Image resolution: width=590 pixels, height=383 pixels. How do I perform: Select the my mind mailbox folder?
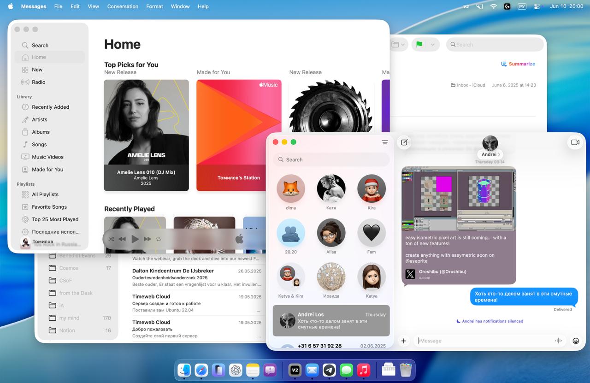80,318
